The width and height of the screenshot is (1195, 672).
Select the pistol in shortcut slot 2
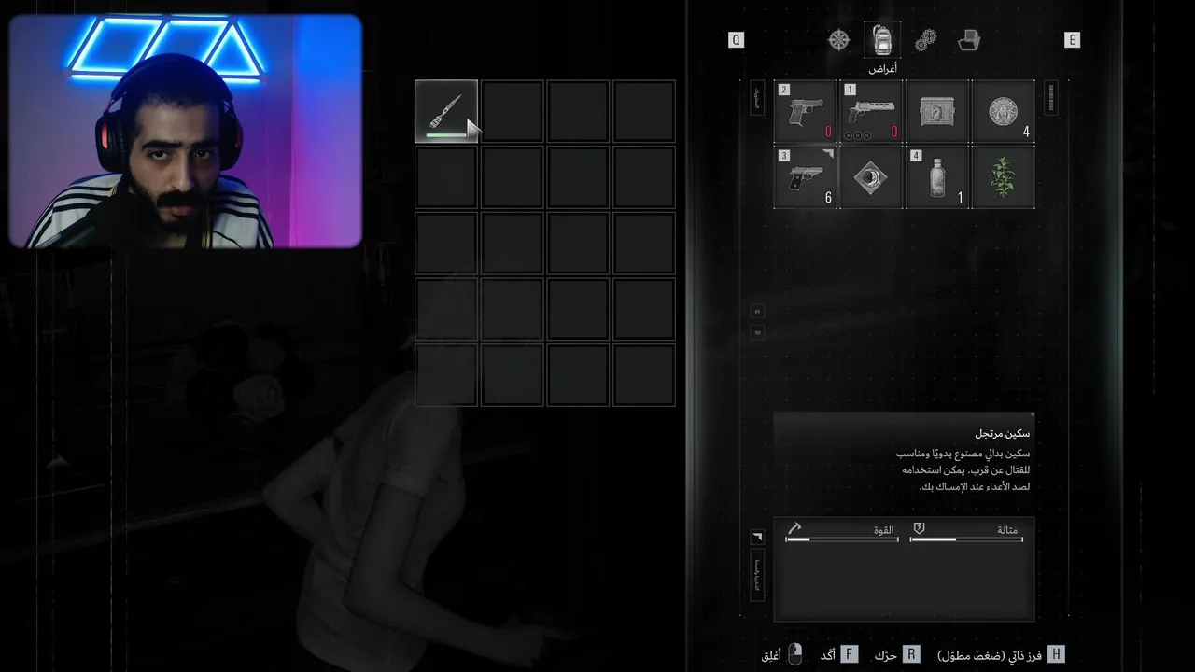click(x=806, y=111)
